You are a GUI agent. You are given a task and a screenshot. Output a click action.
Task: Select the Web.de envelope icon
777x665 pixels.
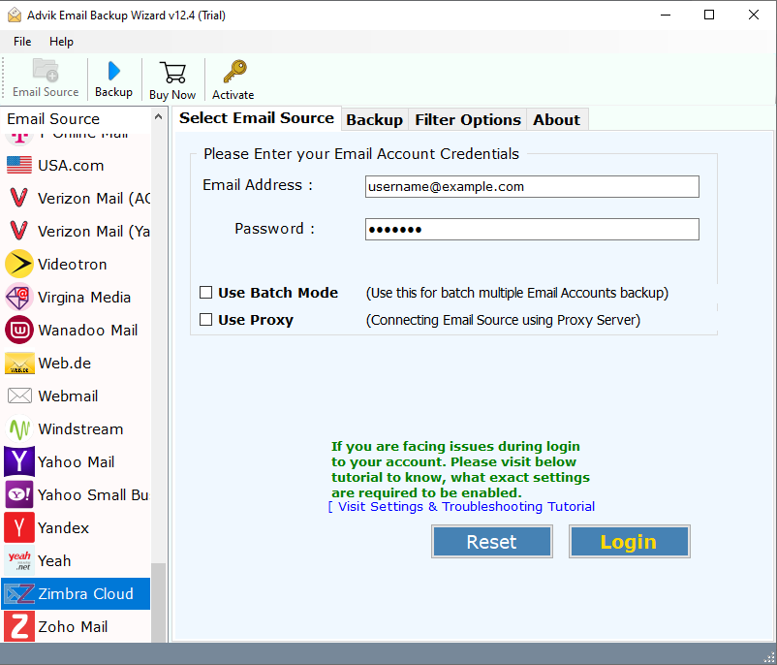tap(19, 363)
